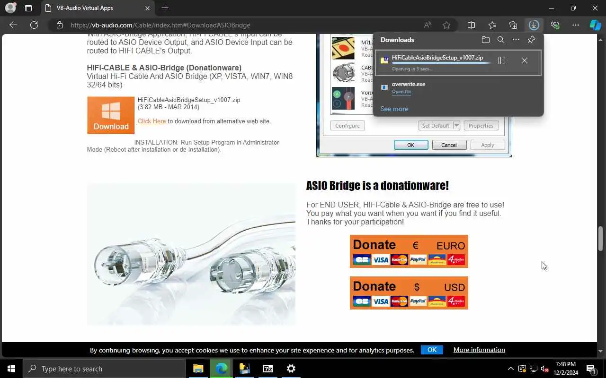This screenshot has width=606, height=378.
Task: Open more options in Downloads panel
Action: coord(516,40)
